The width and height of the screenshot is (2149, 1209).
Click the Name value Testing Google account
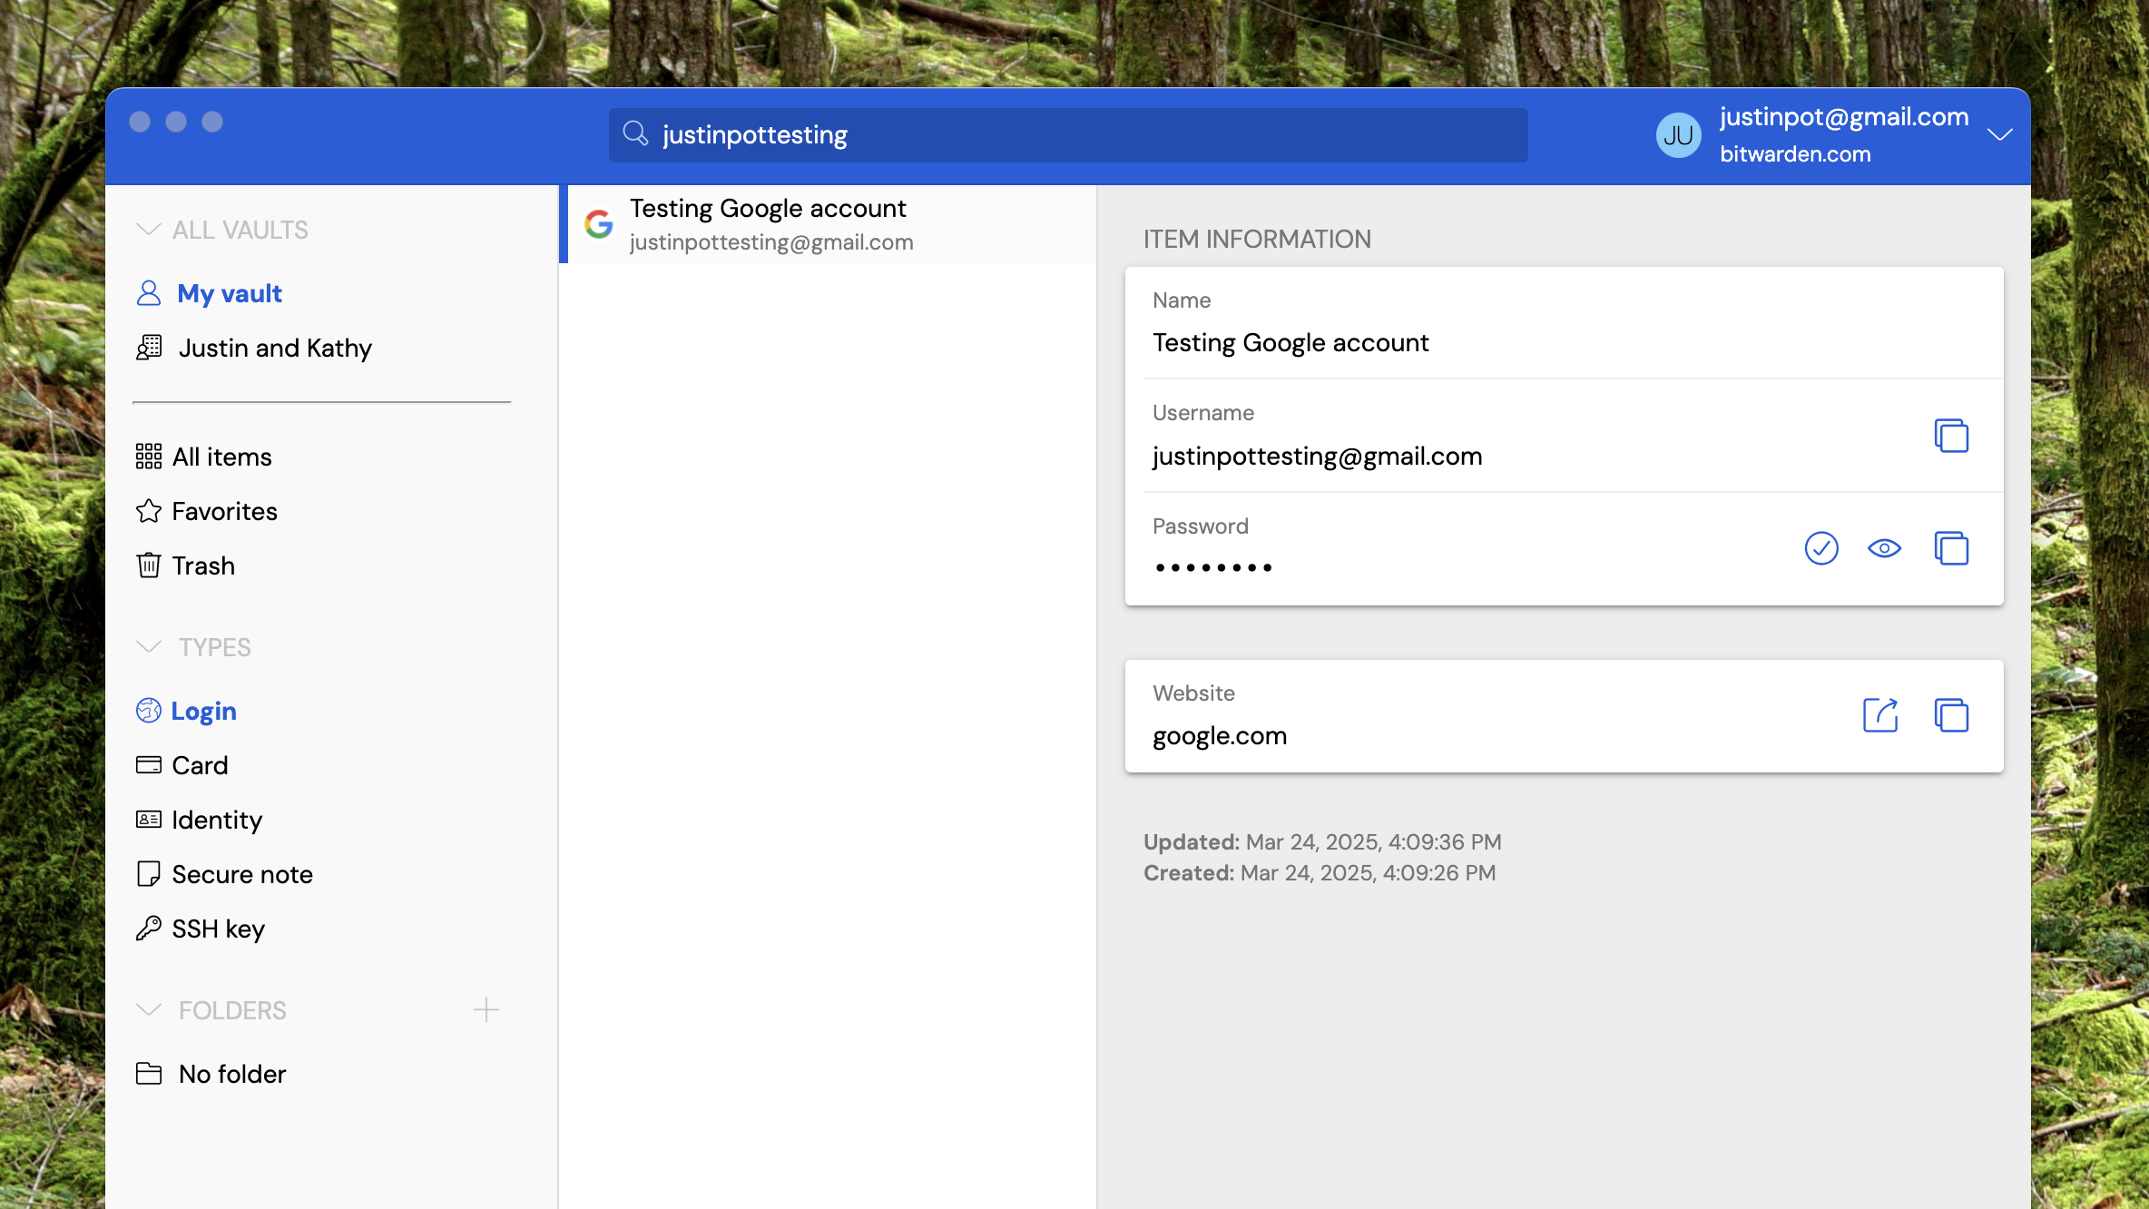[1290, 343]
